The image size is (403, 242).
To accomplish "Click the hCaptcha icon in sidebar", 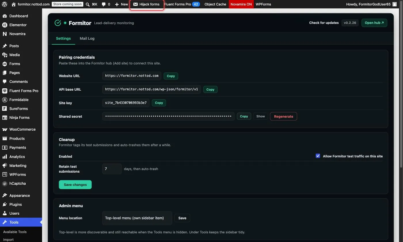I will (5, 183).
